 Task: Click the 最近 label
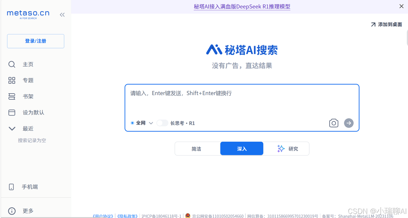(x=28, y=129)
